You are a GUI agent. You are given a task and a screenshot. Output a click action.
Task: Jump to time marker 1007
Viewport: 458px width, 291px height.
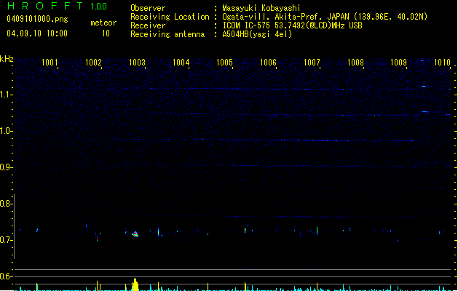312,63
